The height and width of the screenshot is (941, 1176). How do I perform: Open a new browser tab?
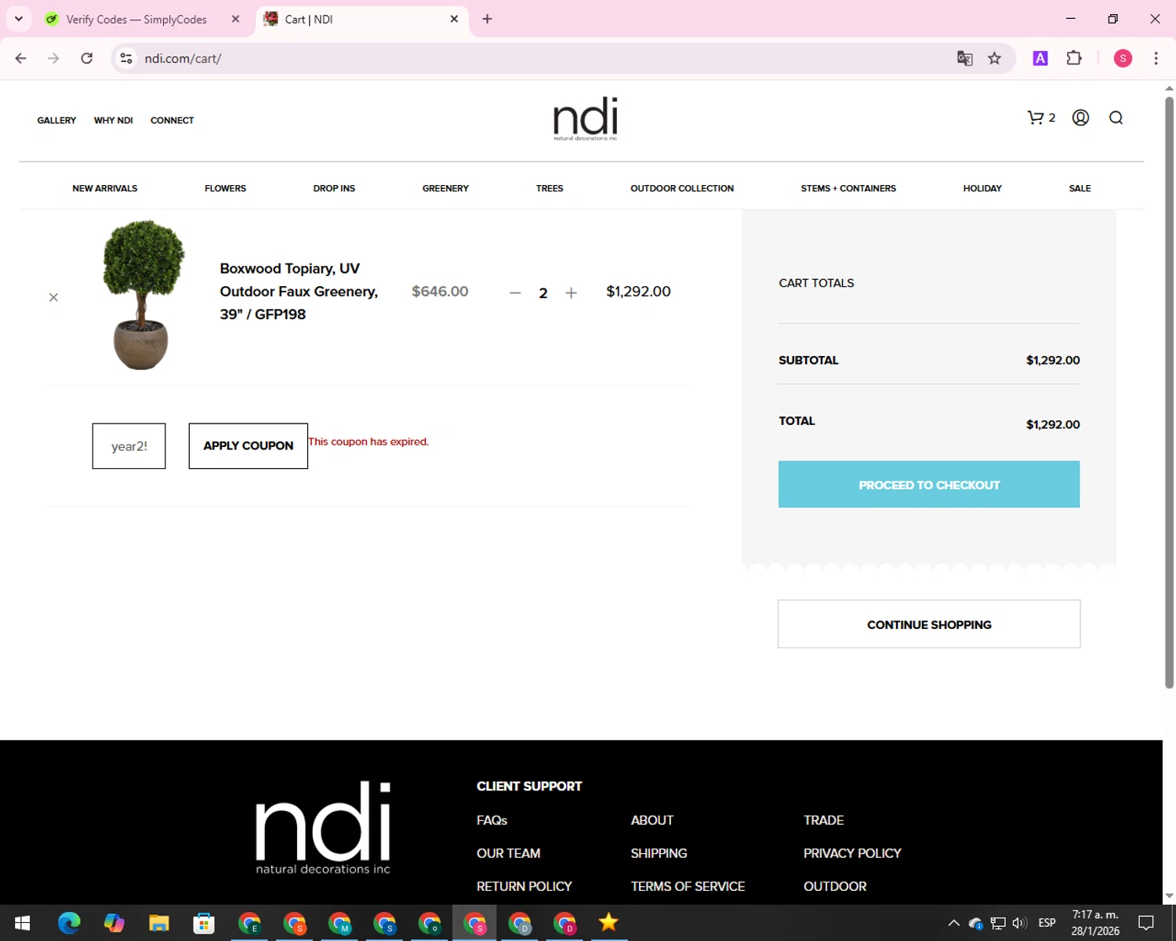click(x=487, y=19)
